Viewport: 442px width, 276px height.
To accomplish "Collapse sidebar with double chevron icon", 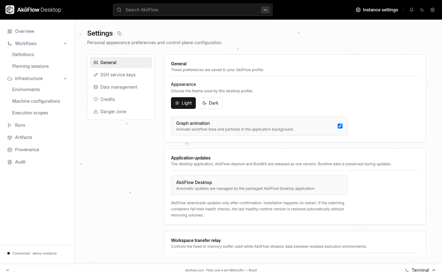I will click(8, 270).
